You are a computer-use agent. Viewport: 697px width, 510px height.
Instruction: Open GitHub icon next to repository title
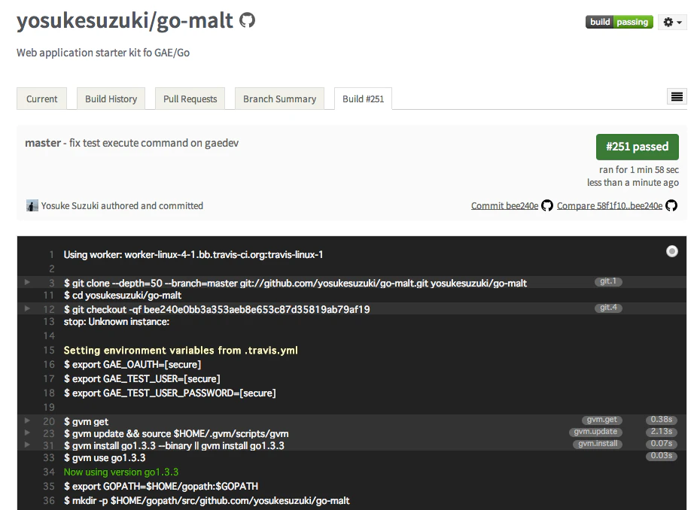tap(247, 20)
